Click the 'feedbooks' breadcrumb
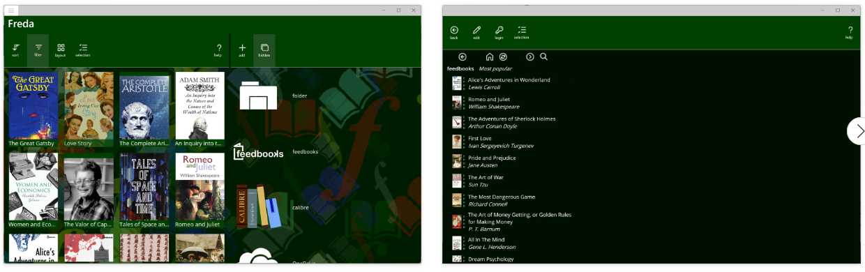Viewport: 865px width, 272px height. pos(460,68)
